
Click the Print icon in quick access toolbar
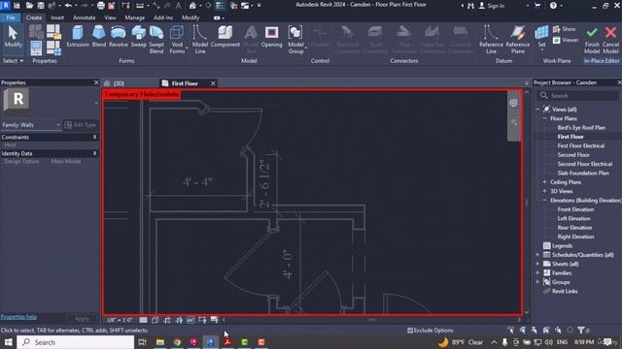coord(101,6)
